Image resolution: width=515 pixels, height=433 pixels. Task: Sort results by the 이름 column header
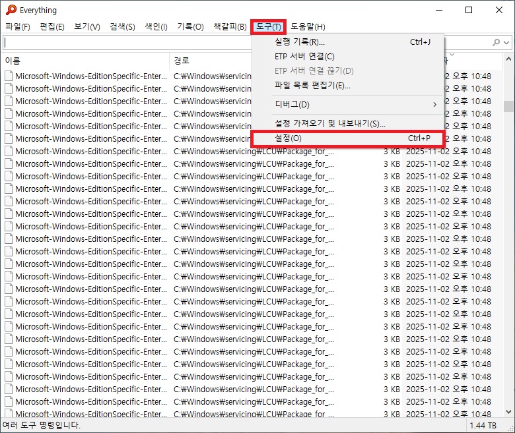pyautogui.click(x=86, y=61)
